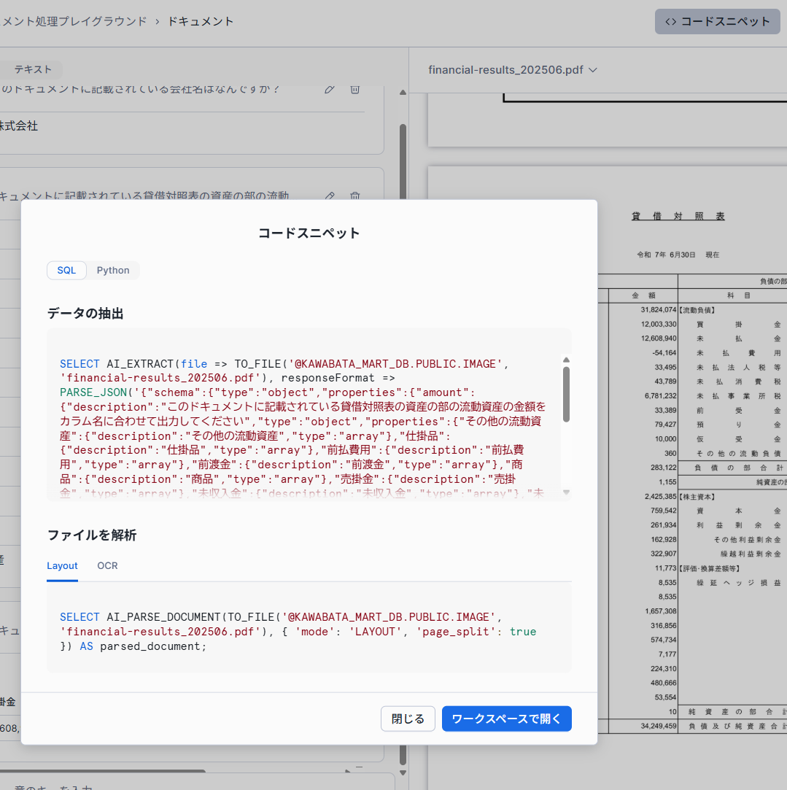Select the SQL language toggle
This screenshot has width=787, height=790.
coord(67,270)
